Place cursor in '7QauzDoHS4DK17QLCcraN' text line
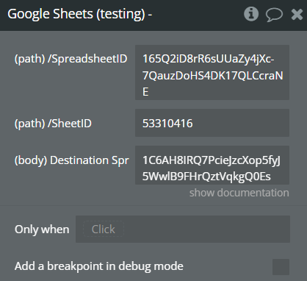 point(213,76)
